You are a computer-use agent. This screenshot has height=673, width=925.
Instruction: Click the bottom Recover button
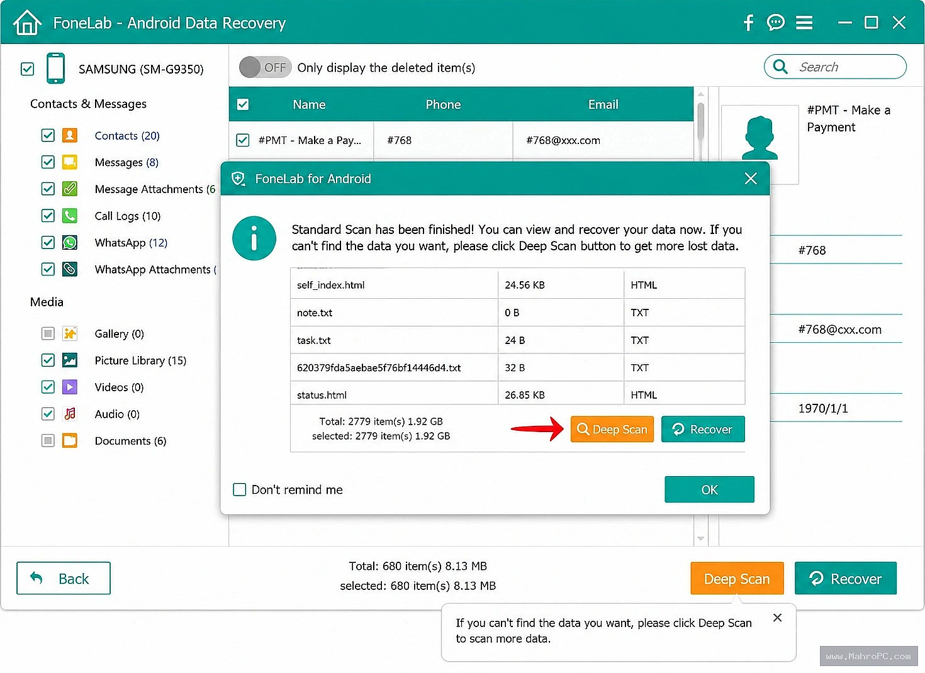click(846, 578)
